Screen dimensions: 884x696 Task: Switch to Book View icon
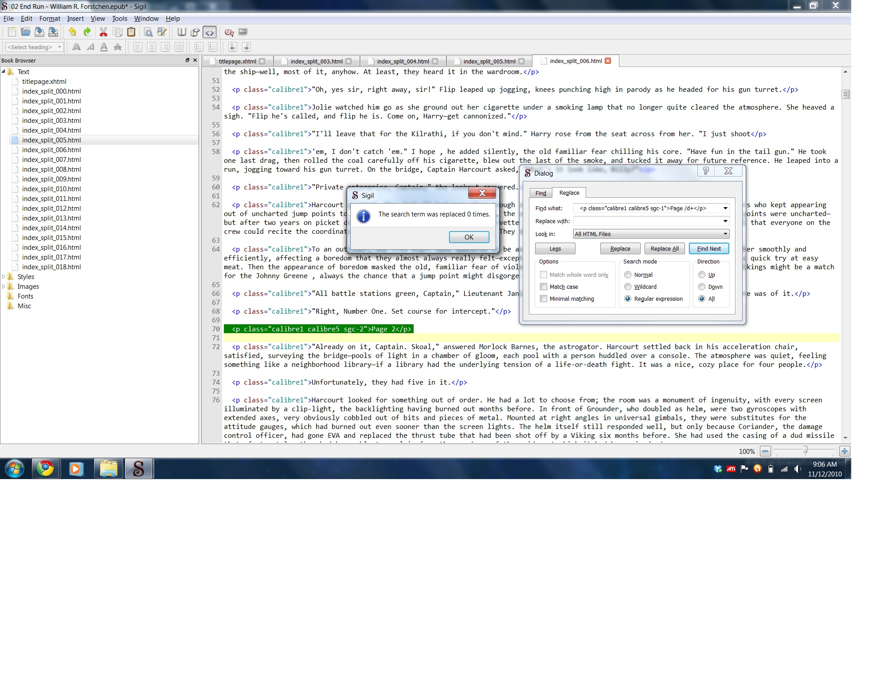point(182,32)
